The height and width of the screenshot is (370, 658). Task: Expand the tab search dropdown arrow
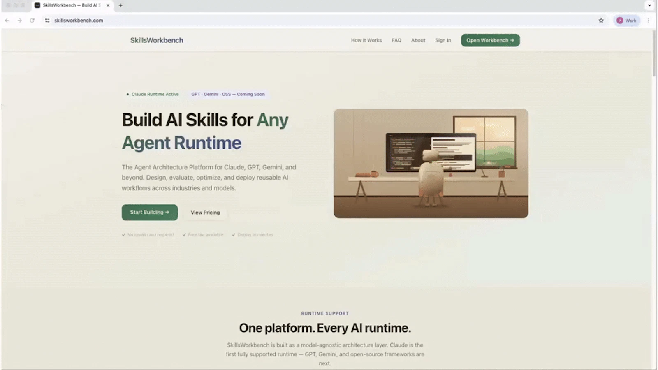click(x=649, y=5)
